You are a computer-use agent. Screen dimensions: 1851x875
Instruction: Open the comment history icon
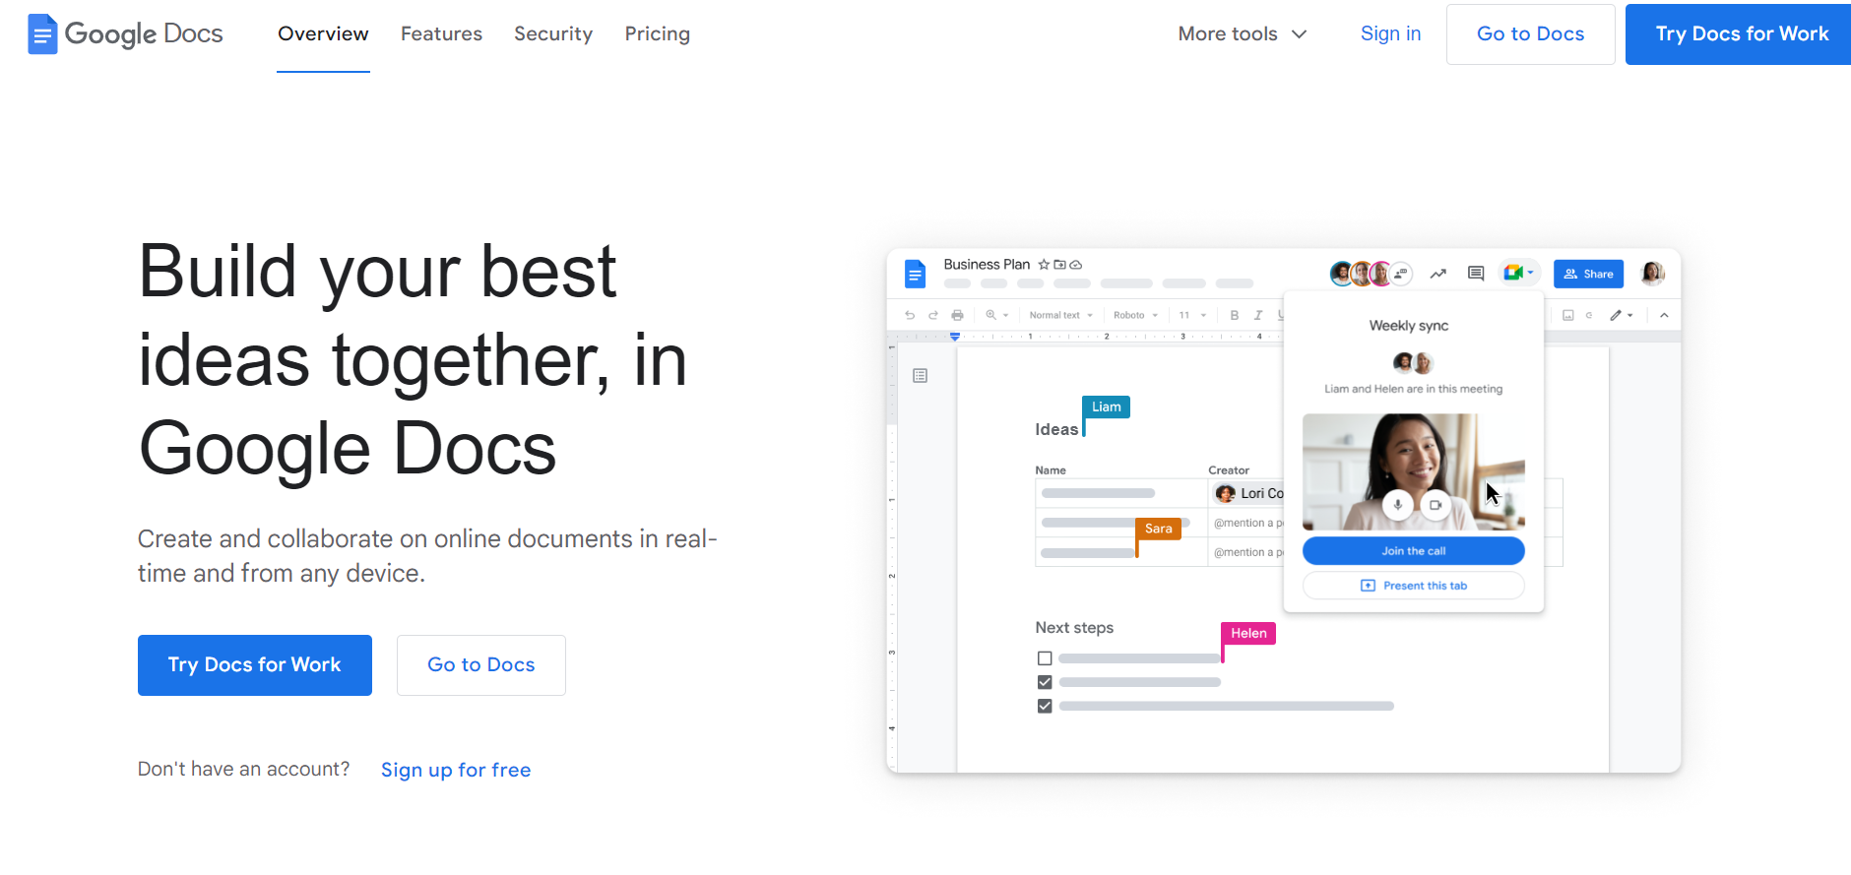coord(1476,274)
